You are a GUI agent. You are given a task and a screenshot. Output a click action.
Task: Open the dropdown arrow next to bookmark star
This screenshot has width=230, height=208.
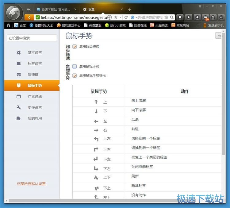click(120, 17)
